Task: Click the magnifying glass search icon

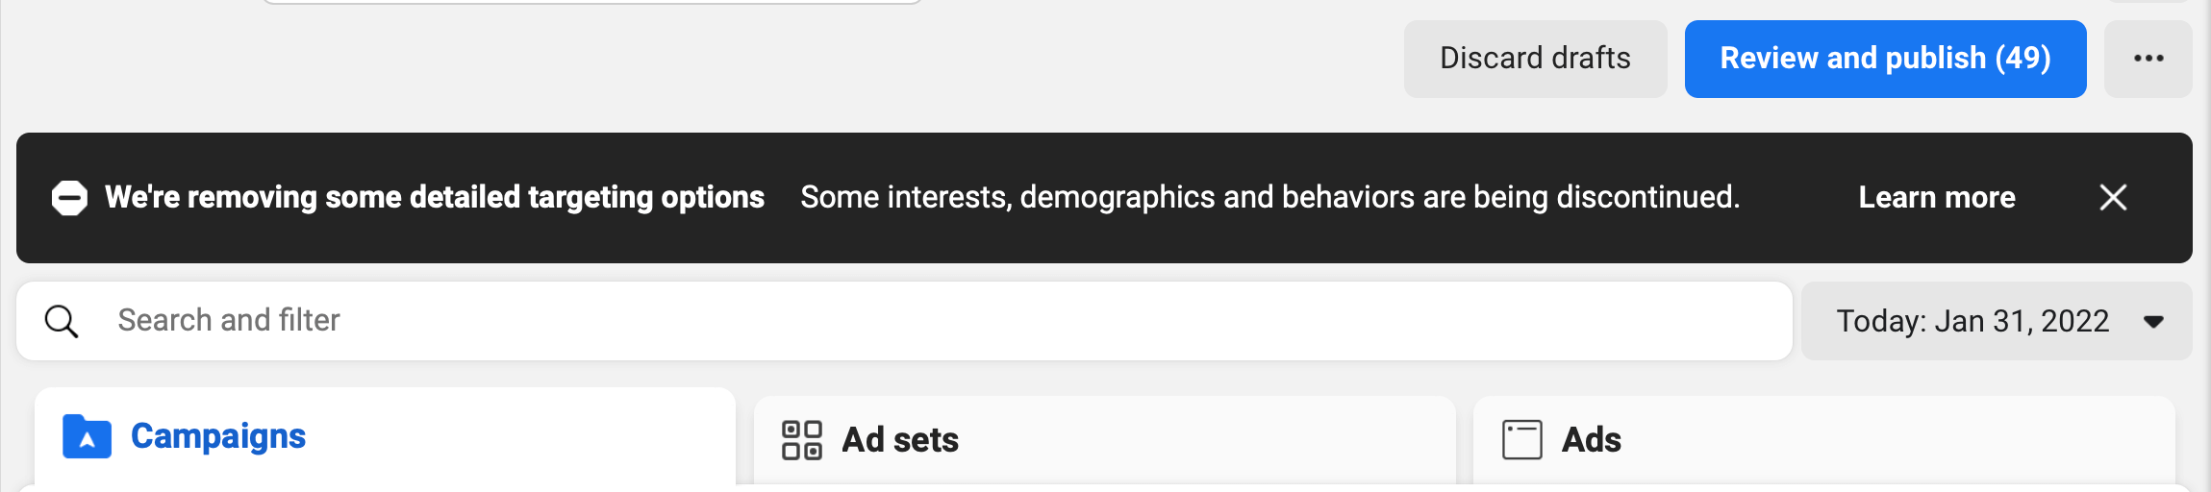Action: [x=62, y=321]
